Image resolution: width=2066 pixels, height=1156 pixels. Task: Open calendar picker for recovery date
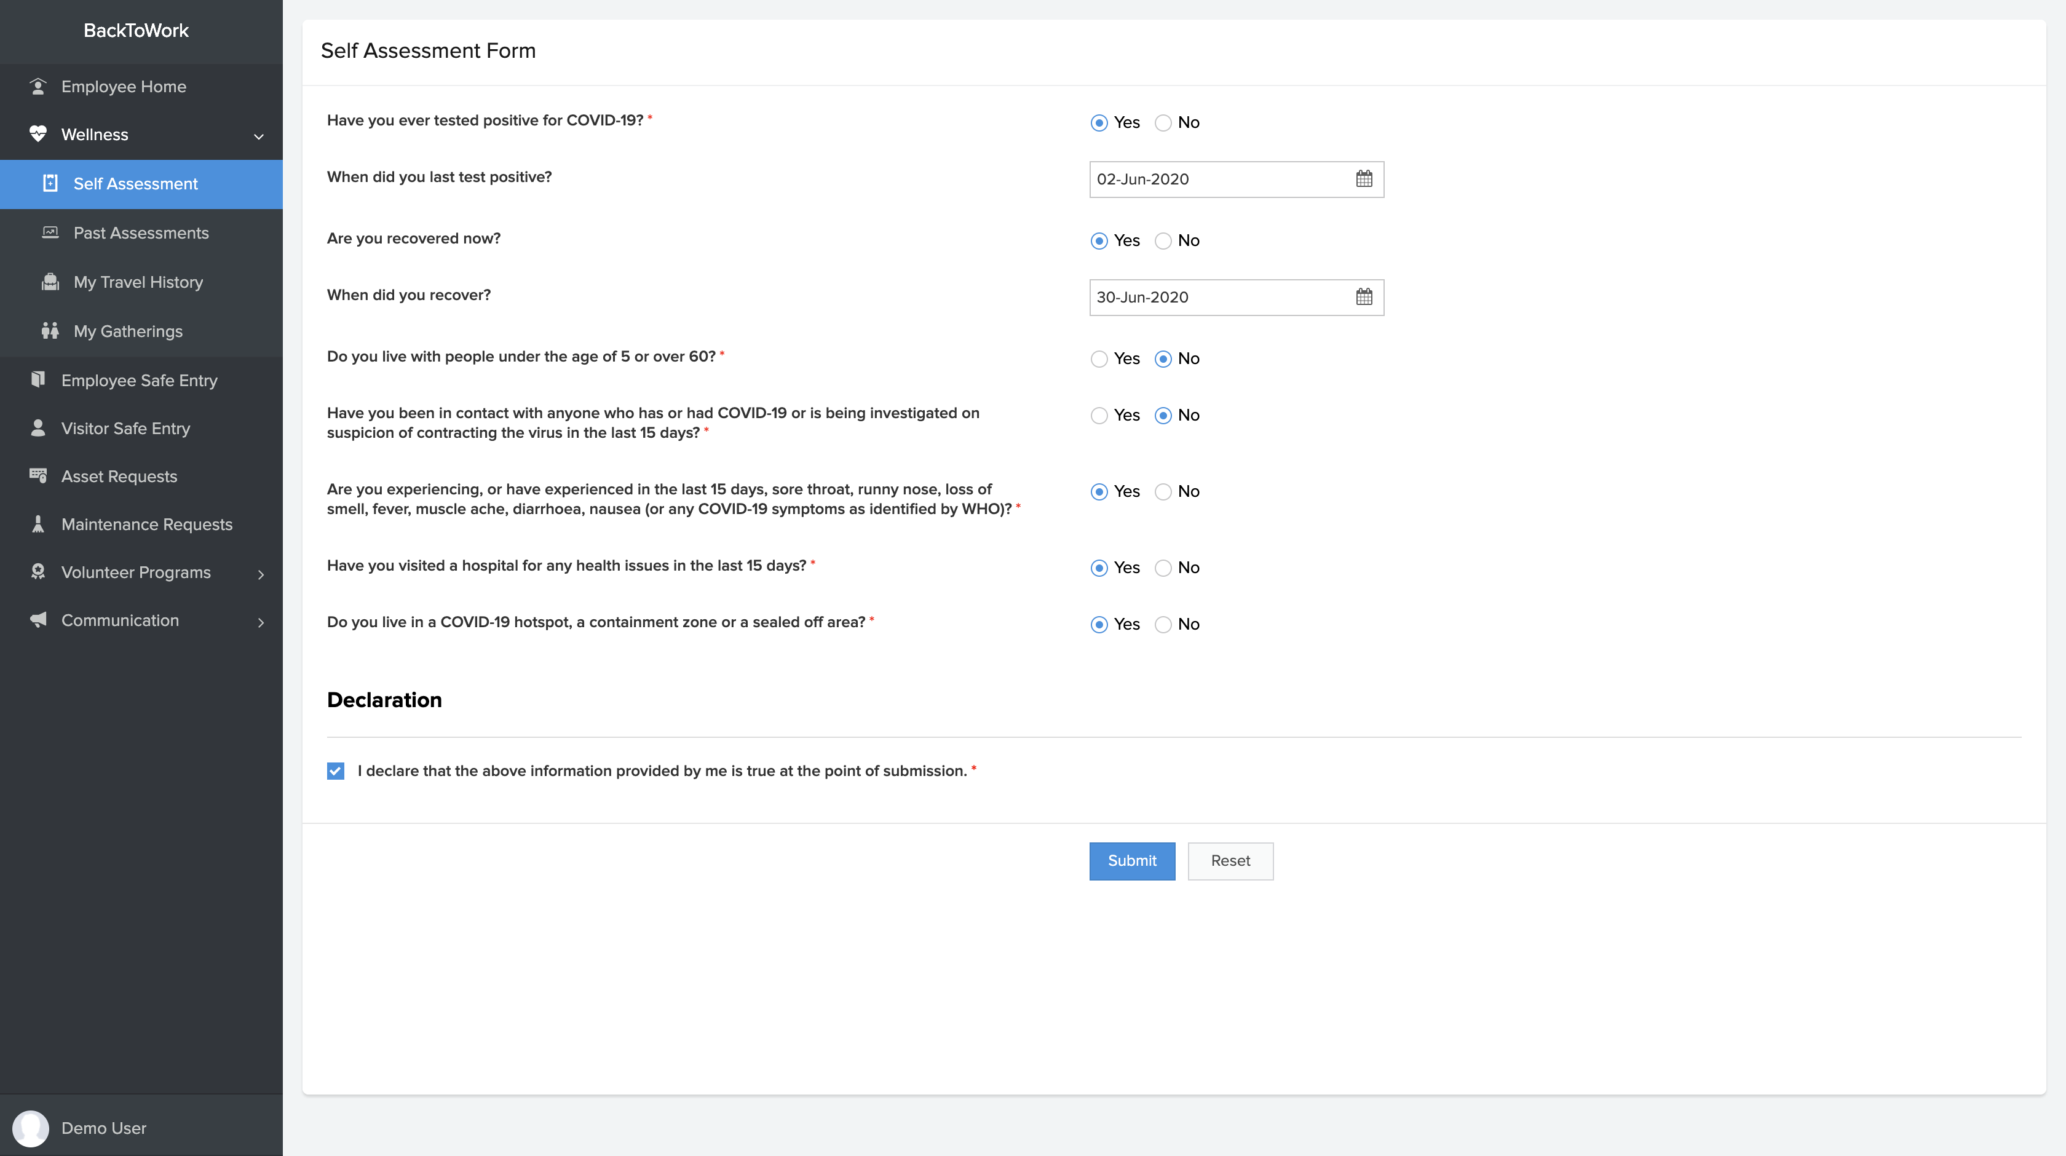(1363, 297)
